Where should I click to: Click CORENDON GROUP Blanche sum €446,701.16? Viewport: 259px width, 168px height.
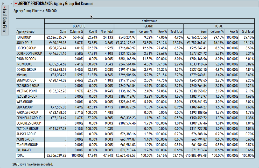(x=58, y=53)
